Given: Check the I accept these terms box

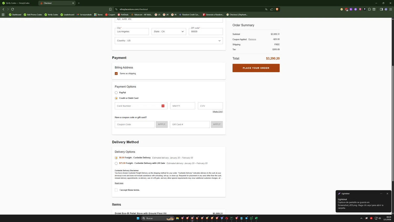Looking at the screenshot, I should pos(116,190).
